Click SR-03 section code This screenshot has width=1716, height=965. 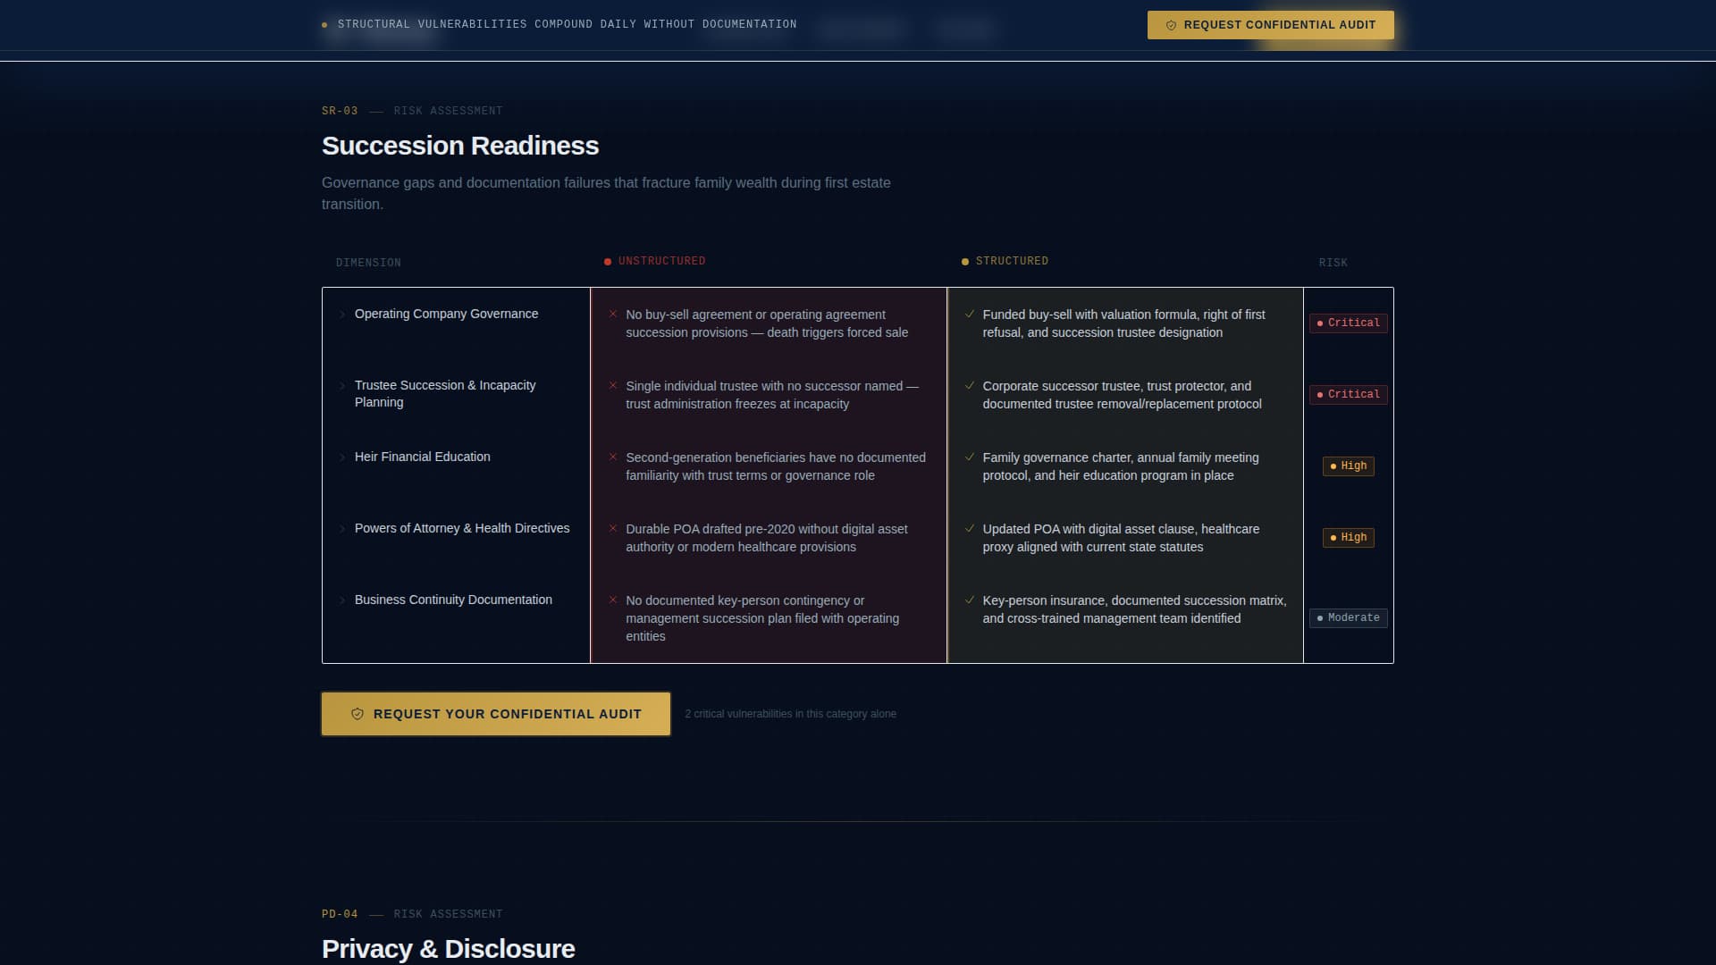[x=340, y=111]
